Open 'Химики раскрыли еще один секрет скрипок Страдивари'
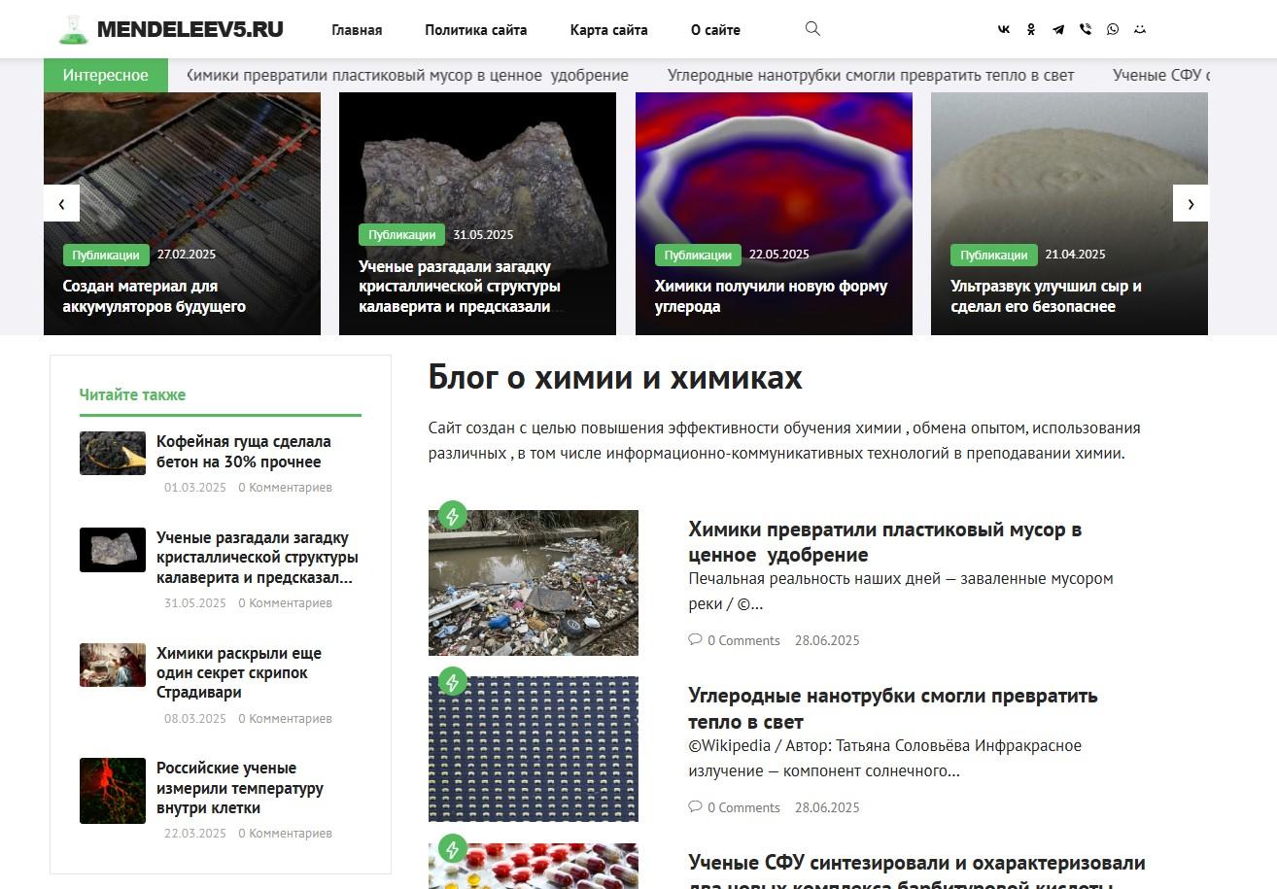Image resolution: width=1277 pixels, height=889 pixels. (239, 672)
